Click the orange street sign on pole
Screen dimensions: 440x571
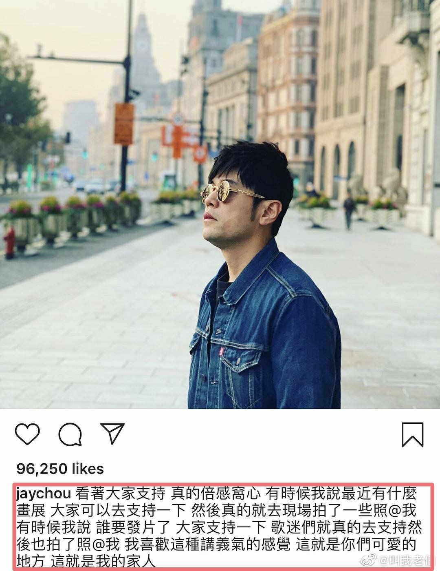(x=124, y=124)
